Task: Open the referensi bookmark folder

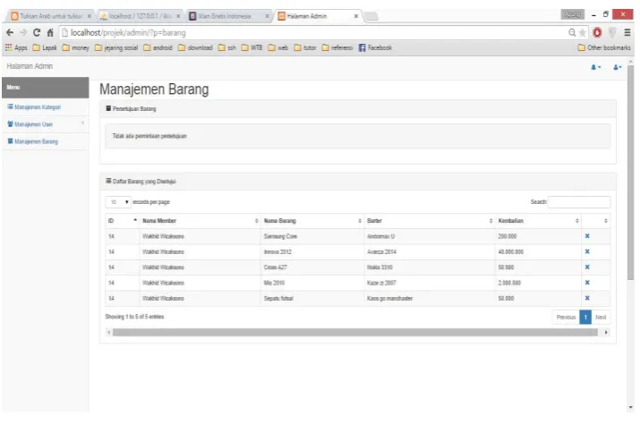Action: tap(337, 47)
